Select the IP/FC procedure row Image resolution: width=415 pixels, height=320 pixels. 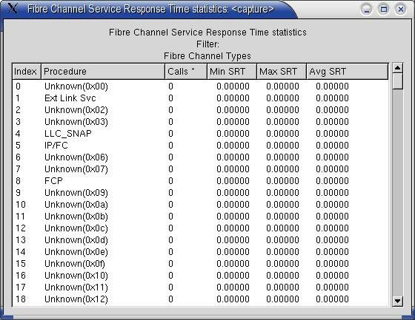coord(200,146)
